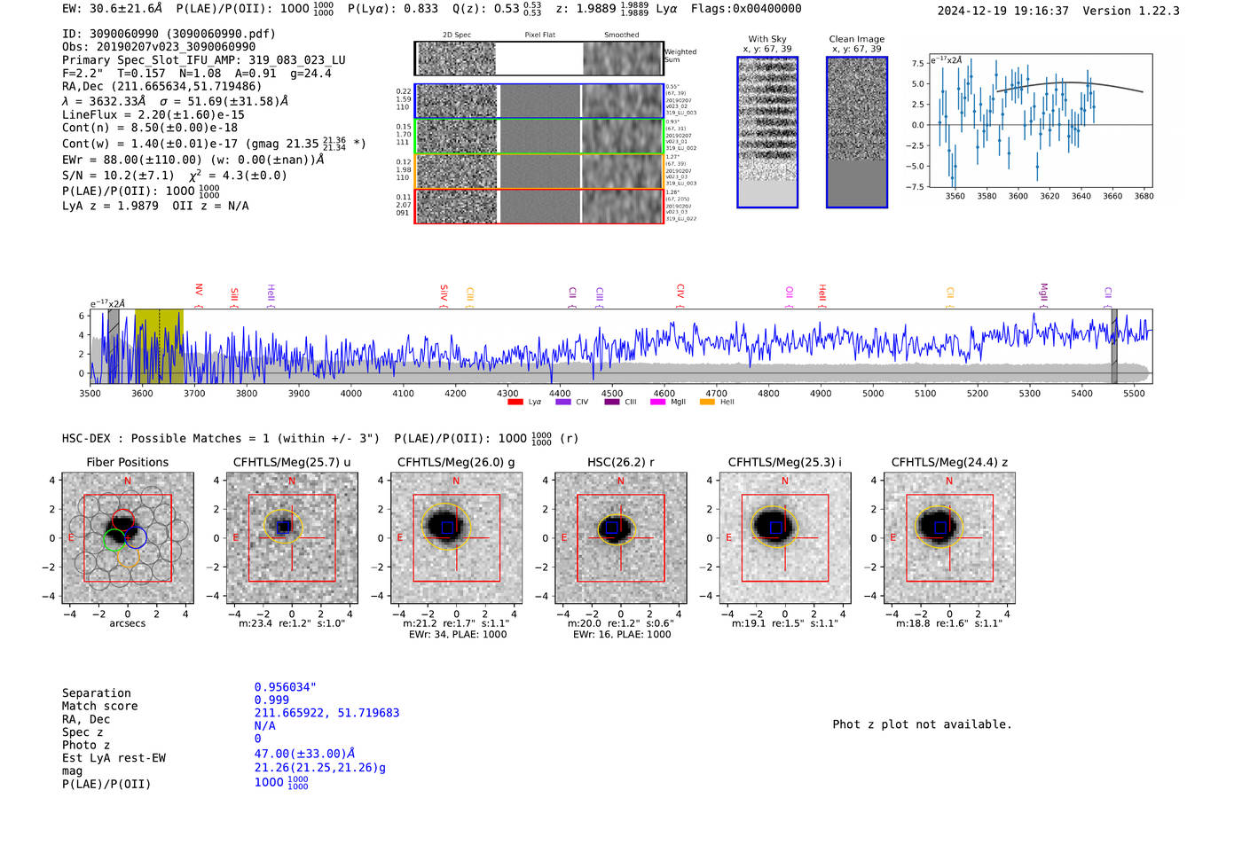Viewport: 1242px width, 845px height.
Task: Click the Weighted Sum 2D spectrum row
Action: click(539, 59)
